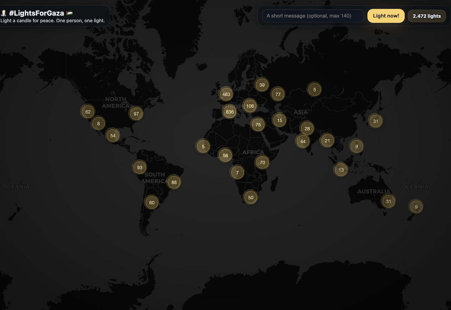Viewport: 451px width, 310px height.
Task: Click the 2.472 lights counter badge
Action: coord(427,16)
